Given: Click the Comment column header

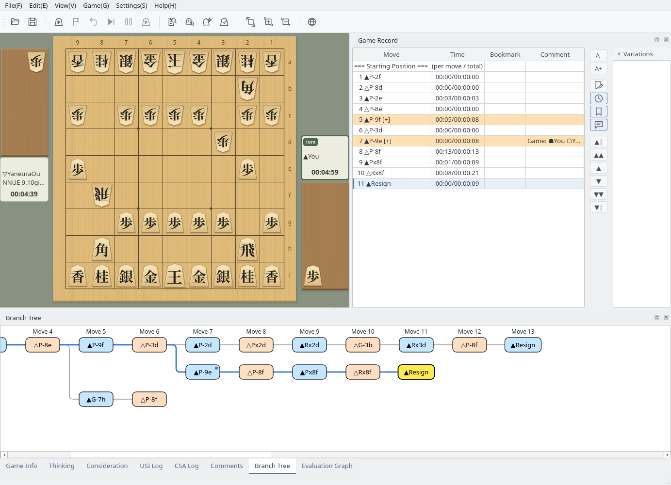Looking at the screenshot, I should (555, 54).
